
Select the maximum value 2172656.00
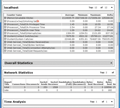click(94, 18)
